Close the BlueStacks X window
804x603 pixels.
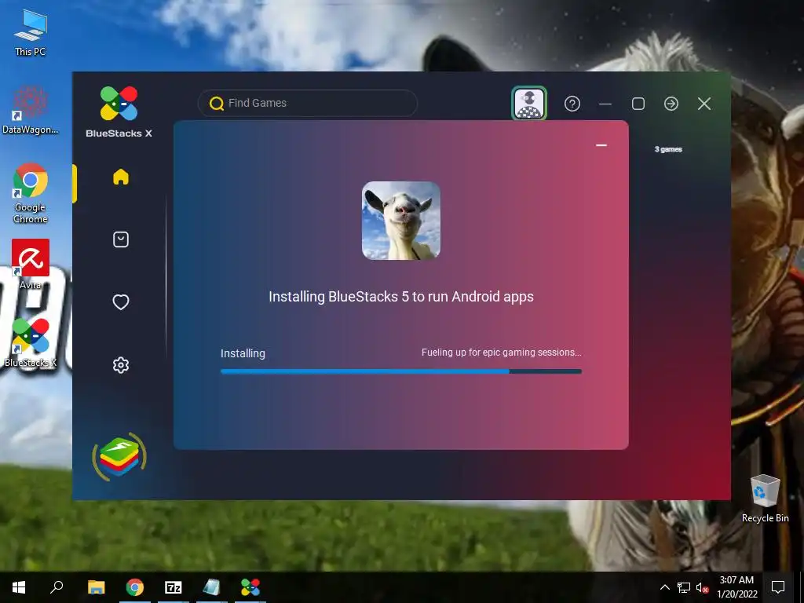(704, 104)
